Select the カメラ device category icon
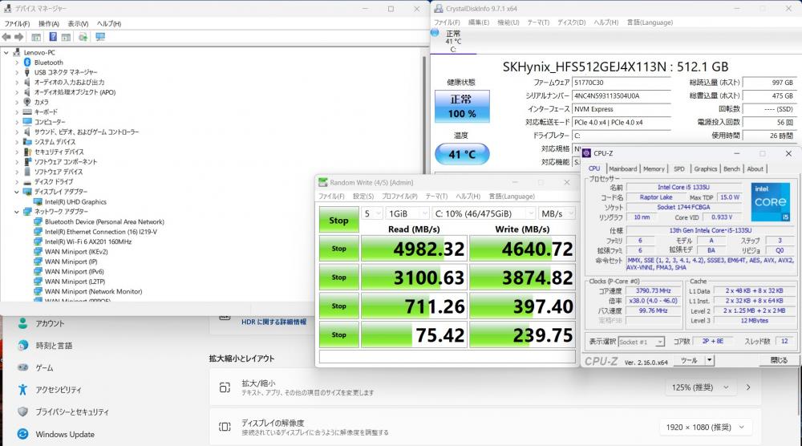The image size is (802, 446). (x=27, y=102)
